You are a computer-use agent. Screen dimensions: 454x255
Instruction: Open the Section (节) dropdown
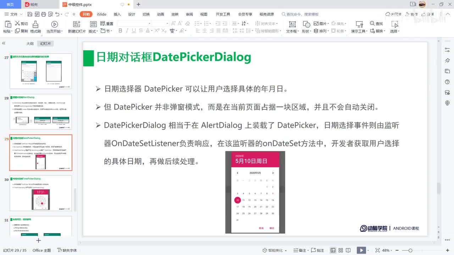tap(107, 31)
